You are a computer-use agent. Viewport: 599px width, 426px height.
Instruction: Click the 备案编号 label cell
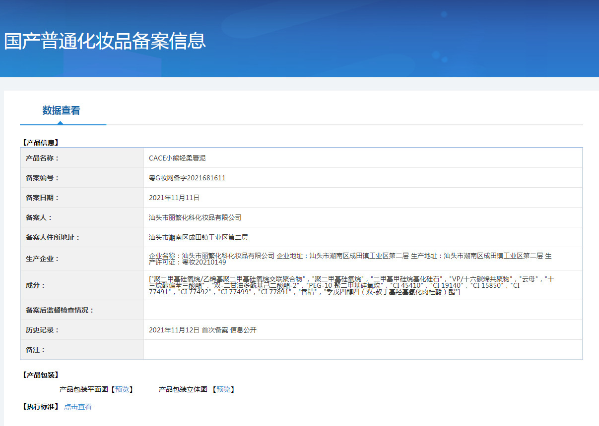pyautogui.click(x=82, y=178)
